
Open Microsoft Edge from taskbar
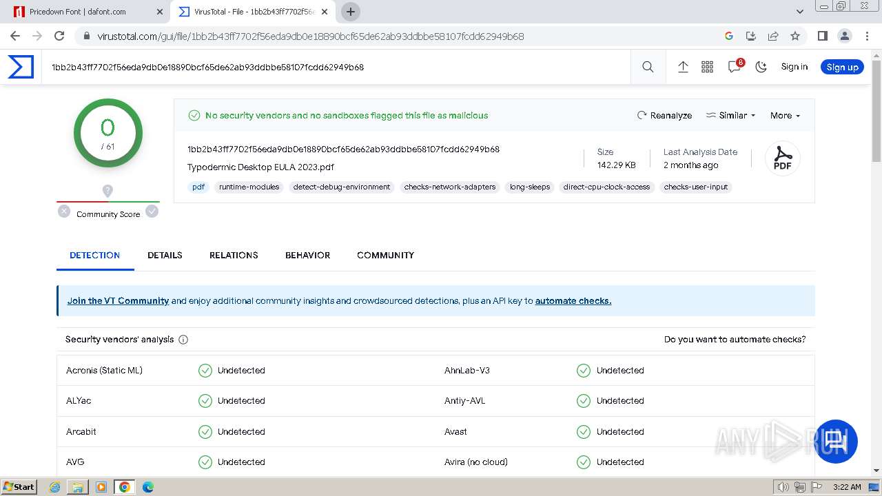pyautogui.click(x=147, y=487)
